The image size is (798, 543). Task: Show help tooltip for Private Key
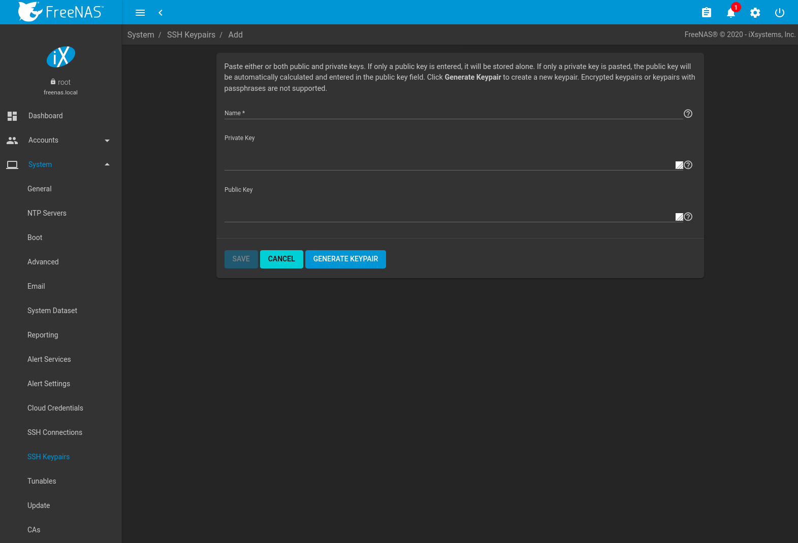(x=688, y=165)
